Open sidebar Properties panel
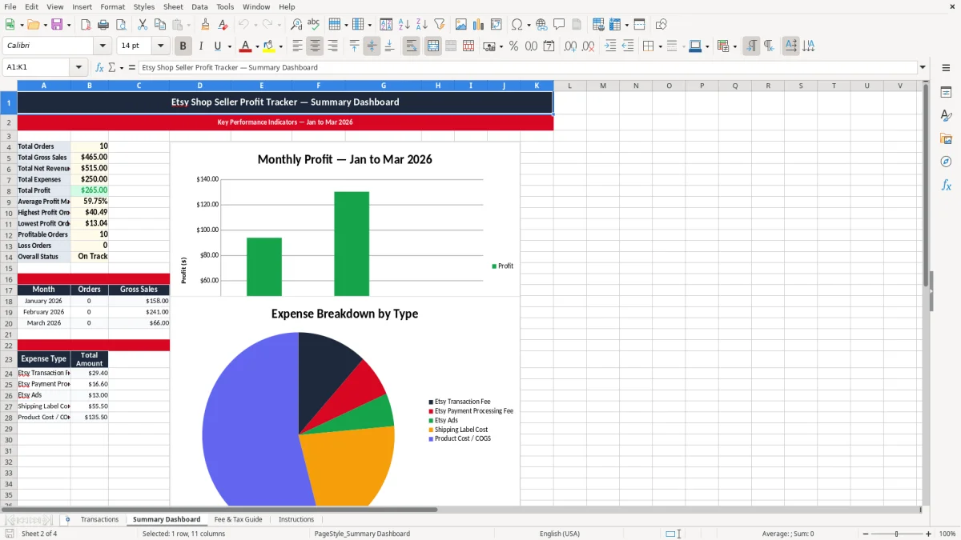961x540 pixels. [946, 92]
